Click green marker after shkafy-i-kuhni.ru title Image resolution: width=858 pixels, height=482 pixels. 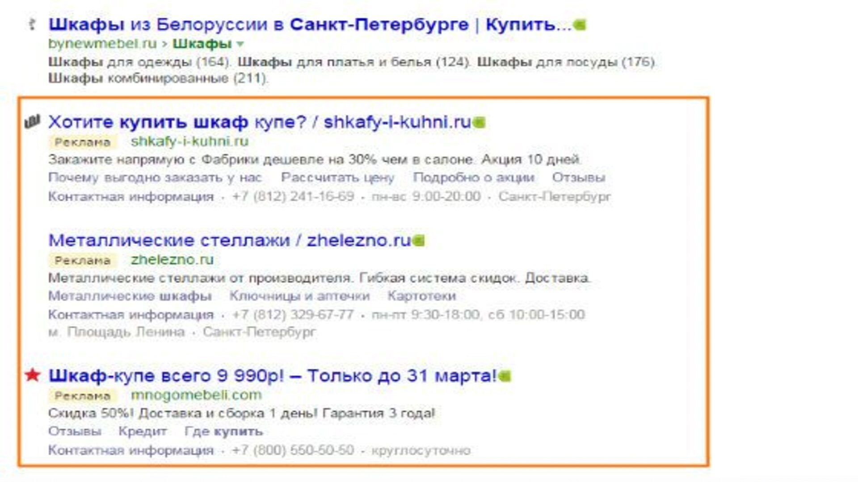click(479, 122)
